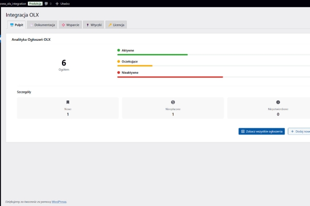This screenshot has height=206, width=310.
Task: Click the monitor icon on Pulpit tab
Action: tap(12, 25)
